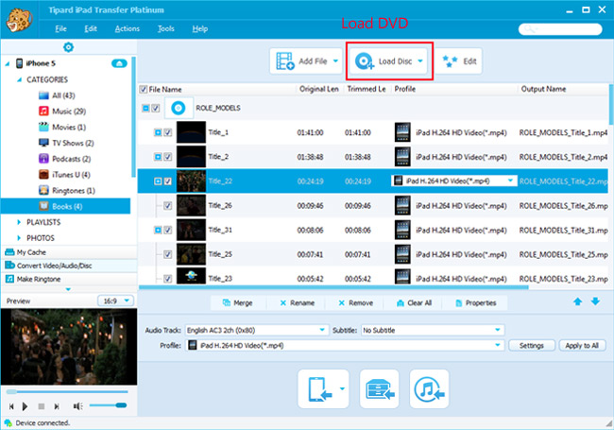Click the Remove button
Screen dimensions: 614x430
coord(355,302)
